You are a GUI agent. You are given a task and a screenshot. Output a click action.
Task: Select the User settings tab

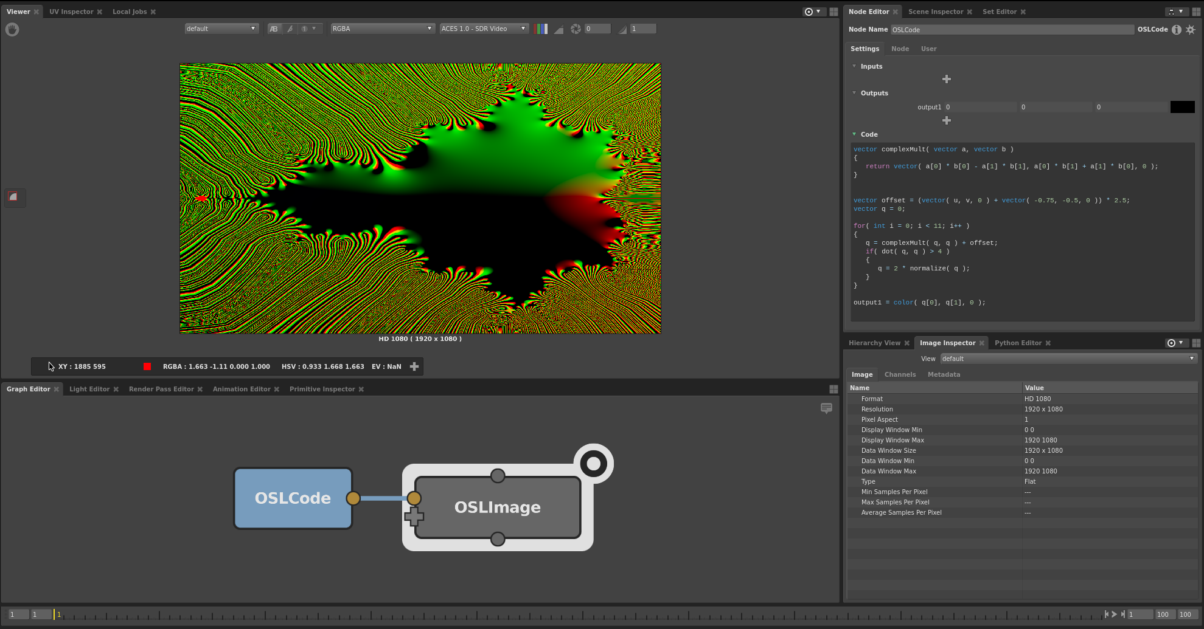coord(928,49)
